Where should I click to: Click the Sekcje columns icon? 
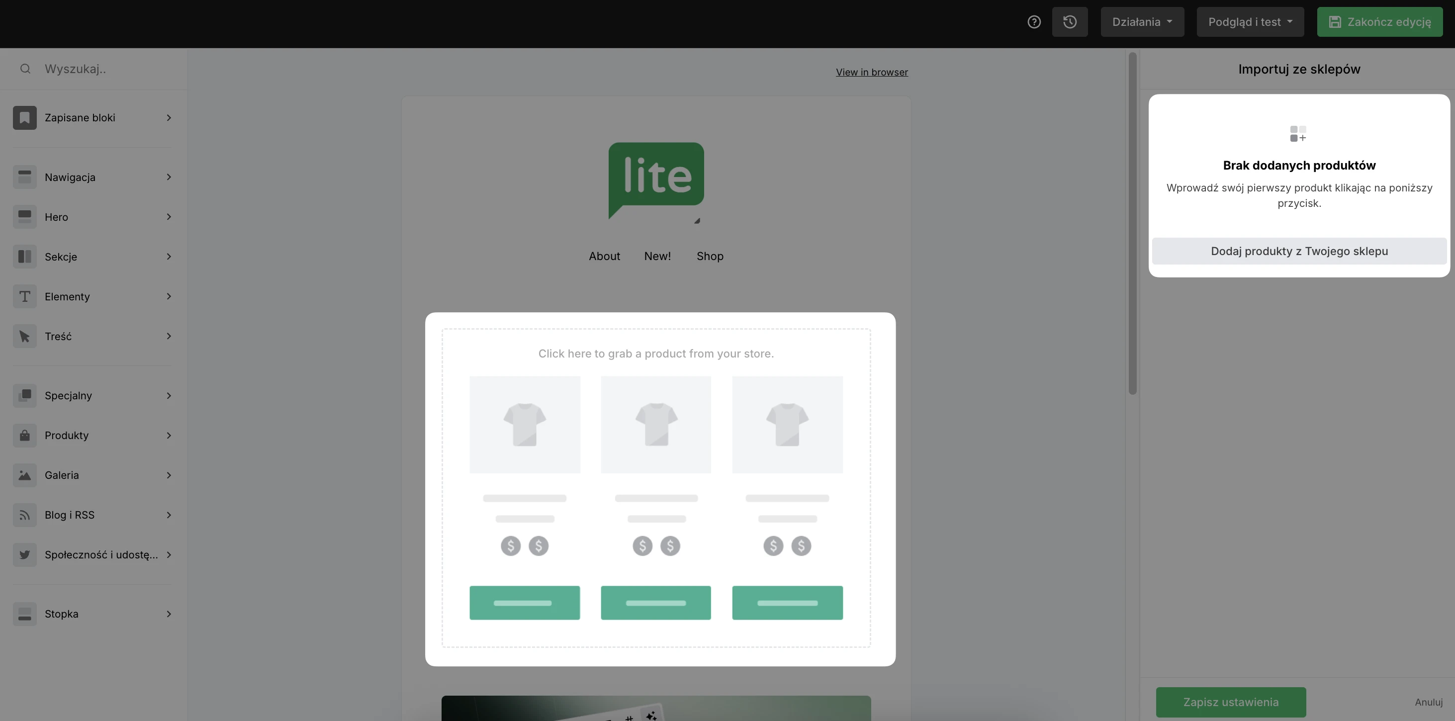tap(25, 257)
